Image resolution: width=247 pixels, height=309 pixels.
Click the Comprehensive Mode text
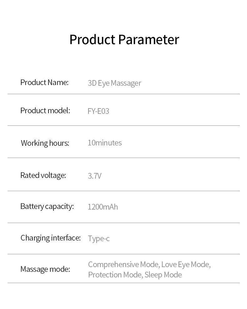pos(123,265)
